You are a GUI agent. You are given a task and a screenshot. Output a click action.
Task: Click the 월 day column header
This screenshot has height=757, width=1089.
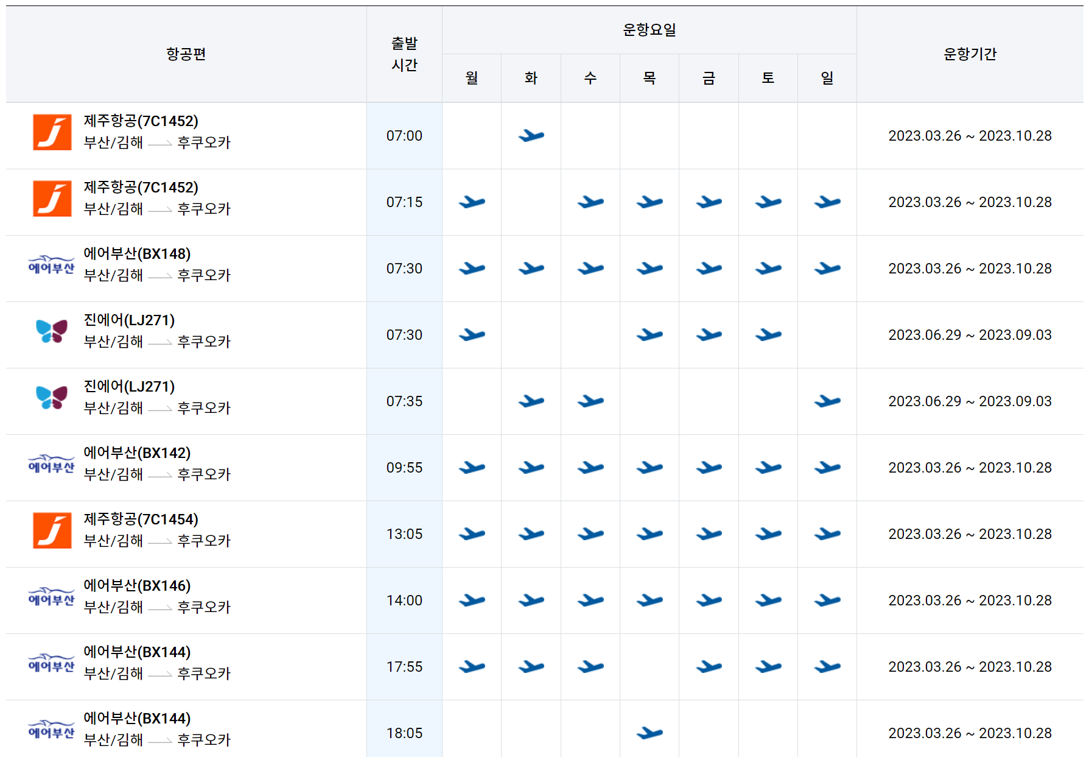point(471,77)
